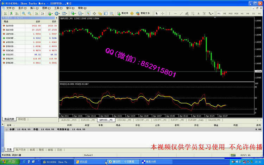Toggle the M1 timeframe button
Image resolution: width=264 pixels, height=165 pixels.
point(219,13)
